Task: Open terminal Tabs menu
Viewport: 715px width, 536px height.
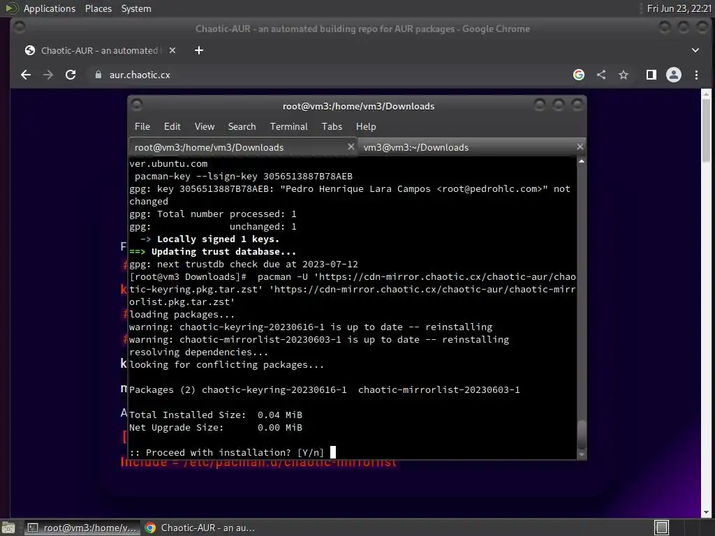Action: click(x=332, y=127)
